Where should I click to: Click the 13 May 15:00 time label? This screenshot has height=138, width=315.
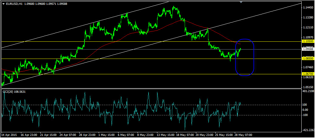[166, 135]
